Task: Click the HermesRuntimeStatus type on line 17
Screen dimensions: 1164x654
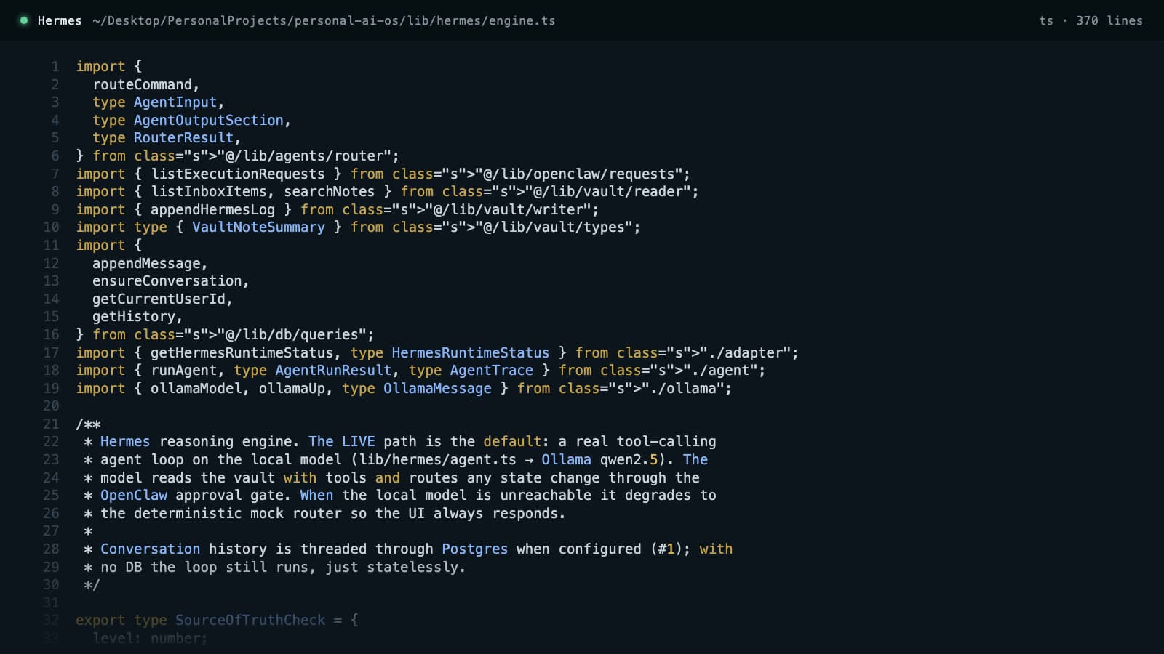Action: [471, 352]
